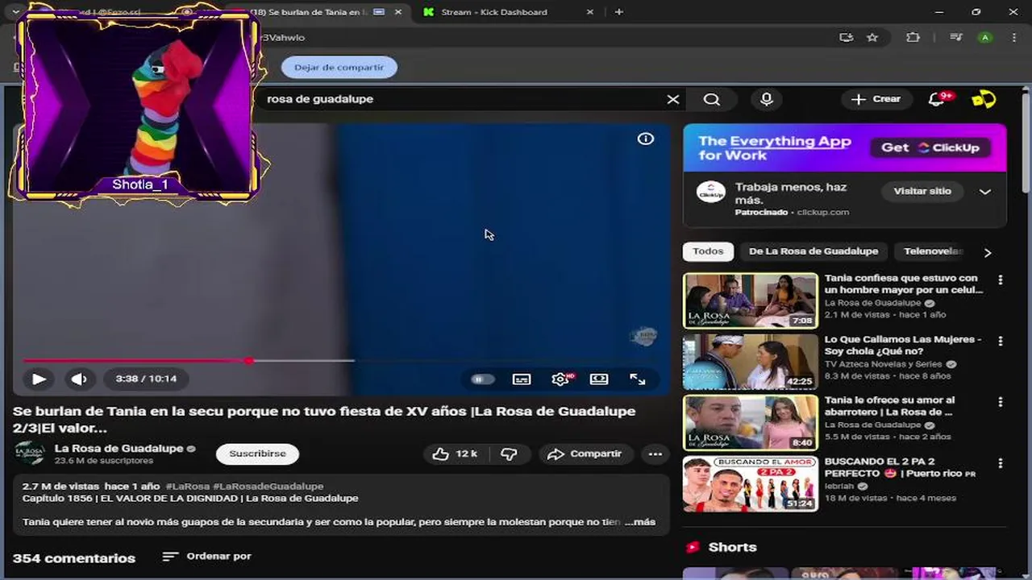Open options for Tania le ofrece video
1032x580 pixels.
tap(1001, 401)
